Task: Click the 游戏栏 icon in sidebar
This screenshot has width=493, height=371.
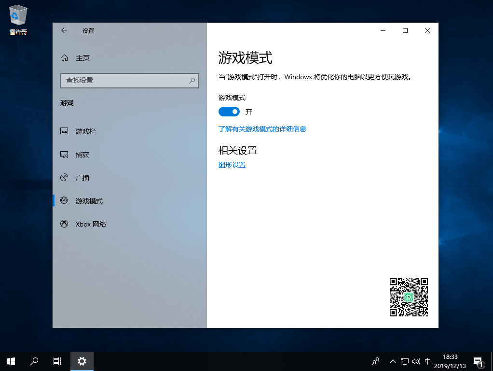Action: pos(64,131)
